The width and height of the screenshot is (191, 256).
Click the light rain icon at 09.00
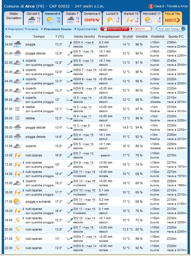point(17,127)
